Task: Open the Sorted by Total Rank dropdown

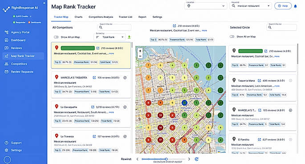Action: 110,37
